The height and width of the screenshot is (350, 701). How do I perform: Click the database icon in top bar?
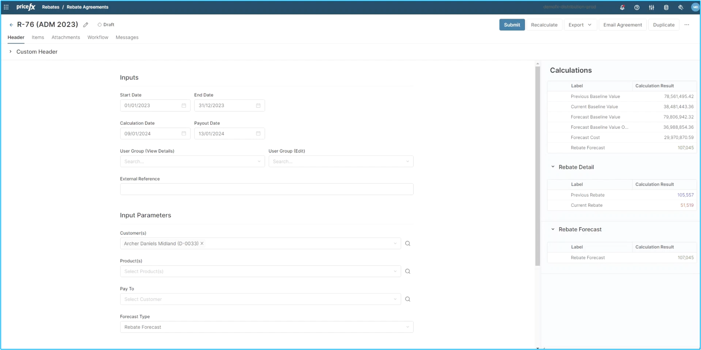(666, 7)
